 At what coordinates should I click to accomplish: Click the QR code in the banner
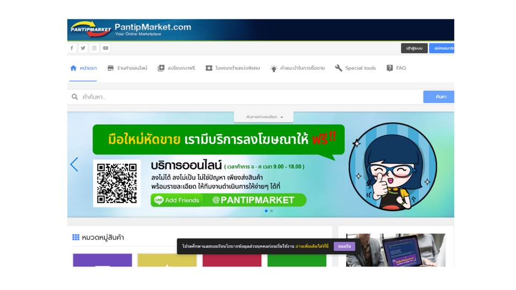point(117,184)
